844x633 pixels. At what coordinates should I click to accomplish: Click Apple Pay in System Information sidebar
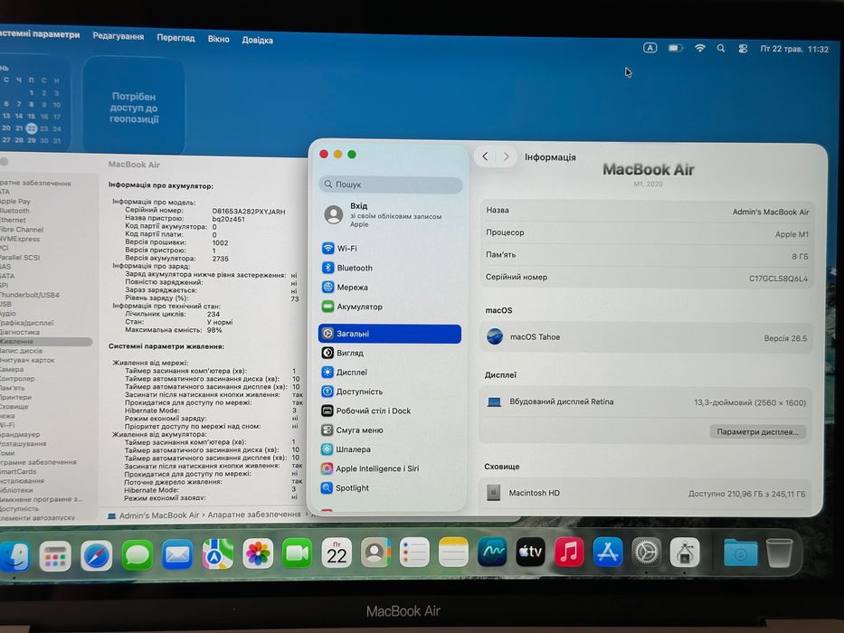coord(15,202)
